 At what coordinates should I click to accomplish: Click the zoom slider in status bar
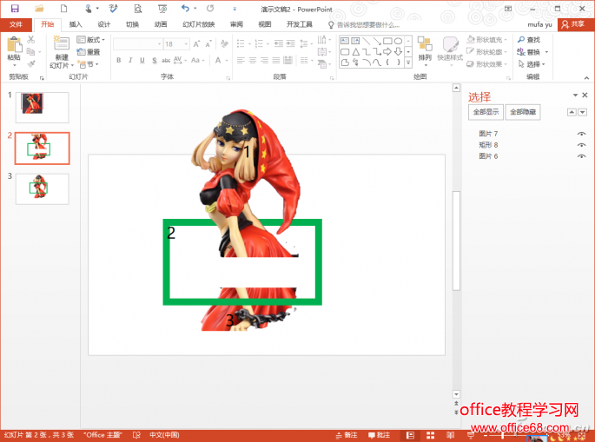coord(503,436)
